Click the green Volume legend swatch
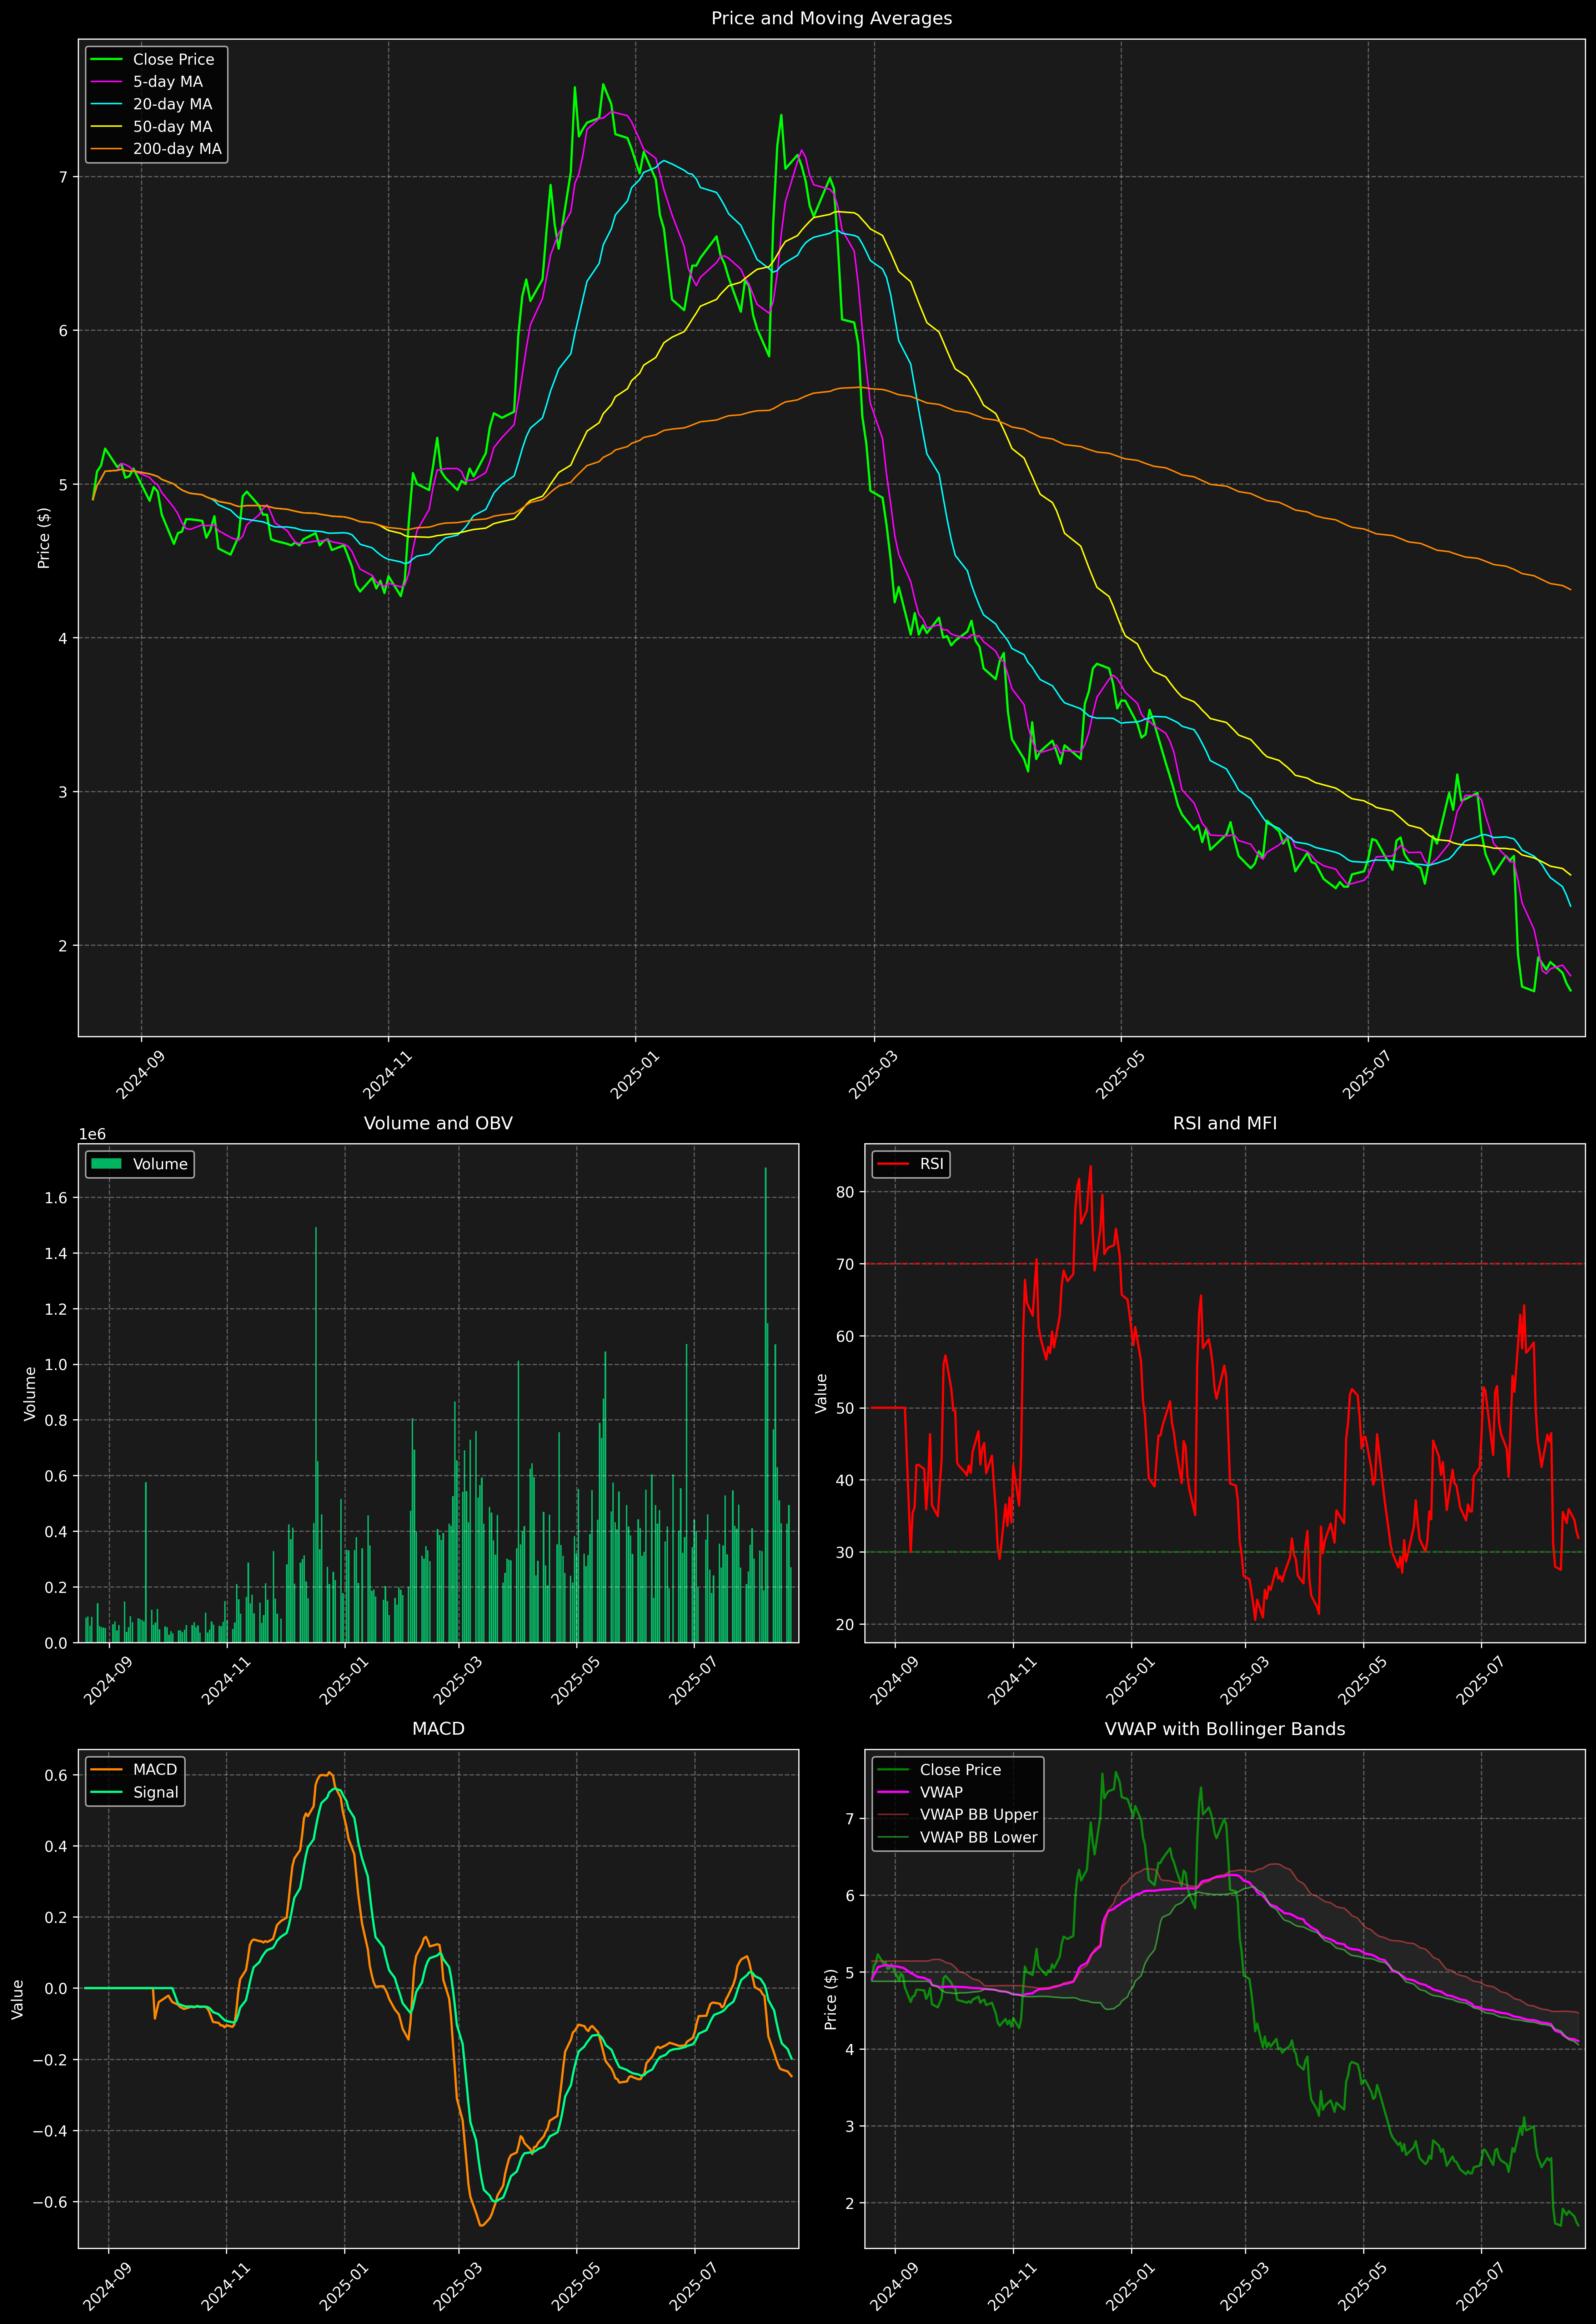This screenshot has height=2324, width=1596. coord(106,1164)
